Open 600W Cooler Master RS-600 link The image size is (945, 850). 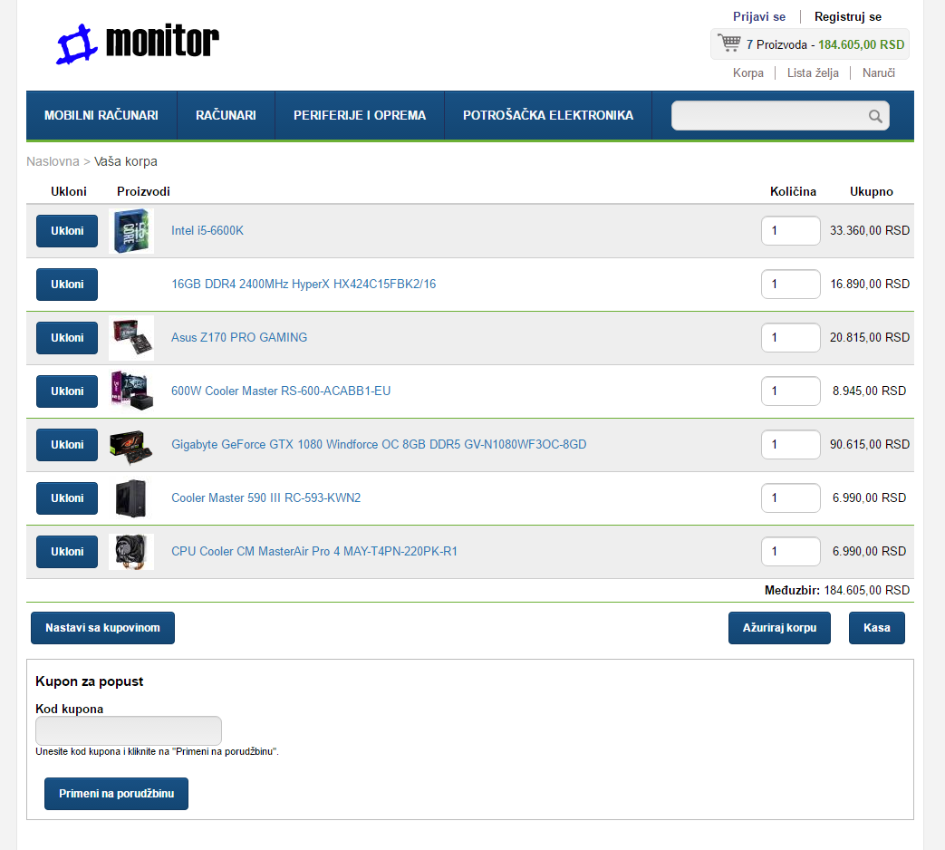coord(281,391)
